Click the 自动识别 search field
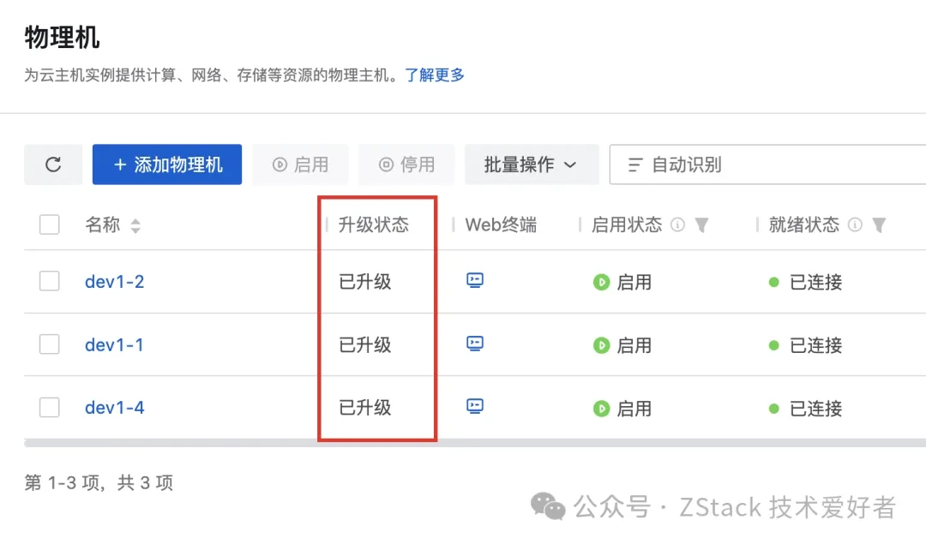The image size is (926, 544). 767,164
